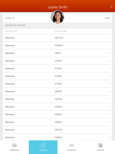The height and width of the screenshot is (154, 115).
Task: Select detention row dated 1/22/15
Action: click(57, 107)
